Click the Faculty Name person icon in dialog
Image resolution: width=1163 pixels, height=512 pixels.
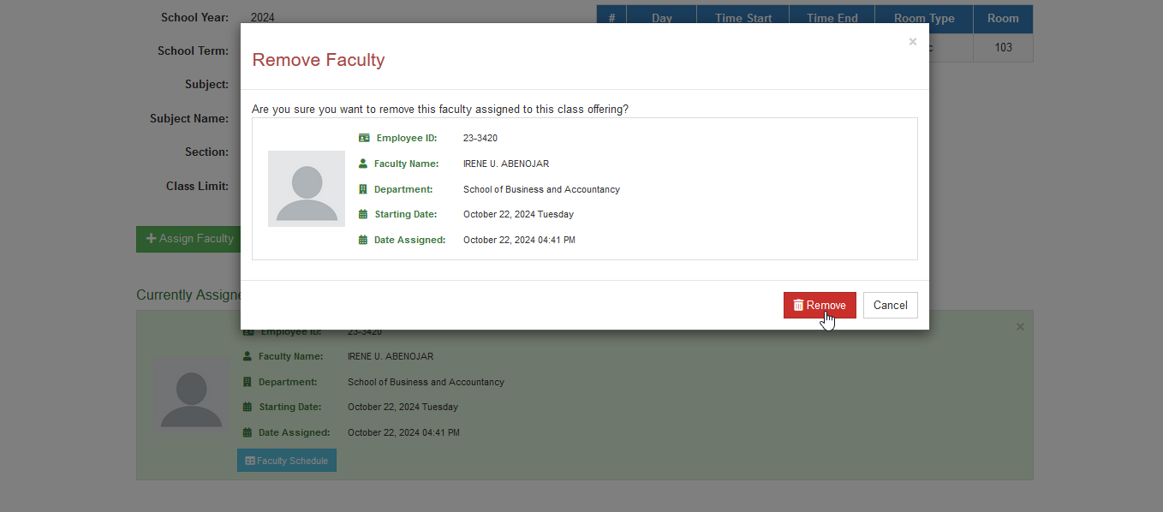363,164
